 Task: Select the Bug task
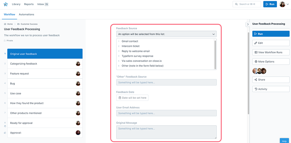[x=45, y=83]
